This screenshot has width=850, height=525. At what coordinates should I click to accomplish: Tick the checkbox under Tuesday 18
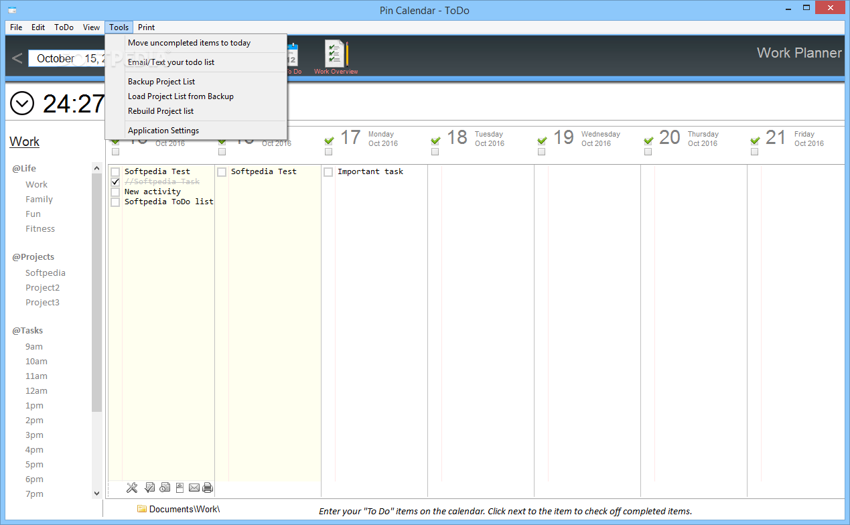[435, 152]
